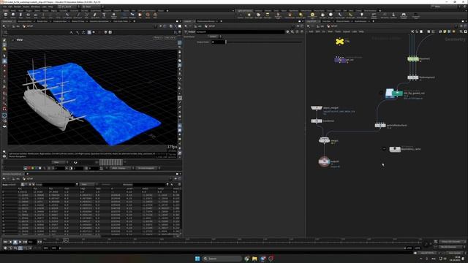Select the Spiral shelf tool
468x263 pixels.
tap(148, 15)
